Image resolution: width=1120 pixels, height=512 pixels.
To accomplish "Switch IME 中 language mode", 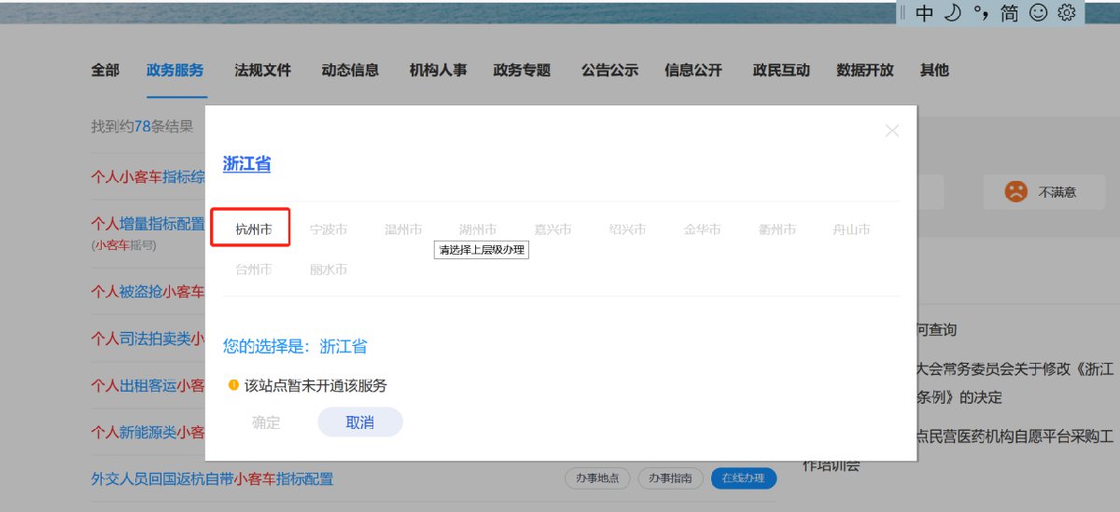I will click(924, 13).
